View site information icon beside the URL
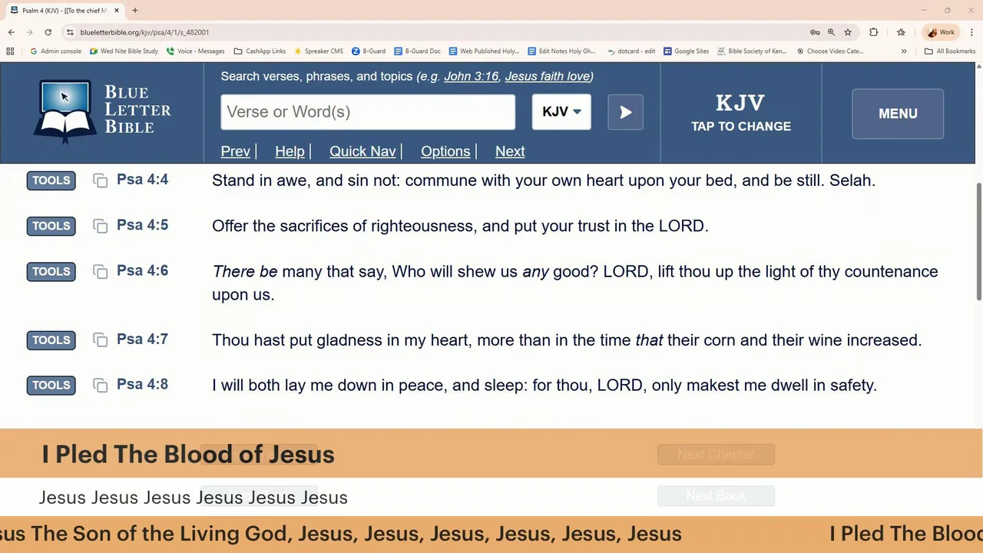The image size is (983, 553). pos(70,32)
